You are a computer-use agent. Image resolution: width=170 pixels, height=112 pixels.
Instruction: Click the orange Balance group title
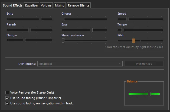[132, 81]
